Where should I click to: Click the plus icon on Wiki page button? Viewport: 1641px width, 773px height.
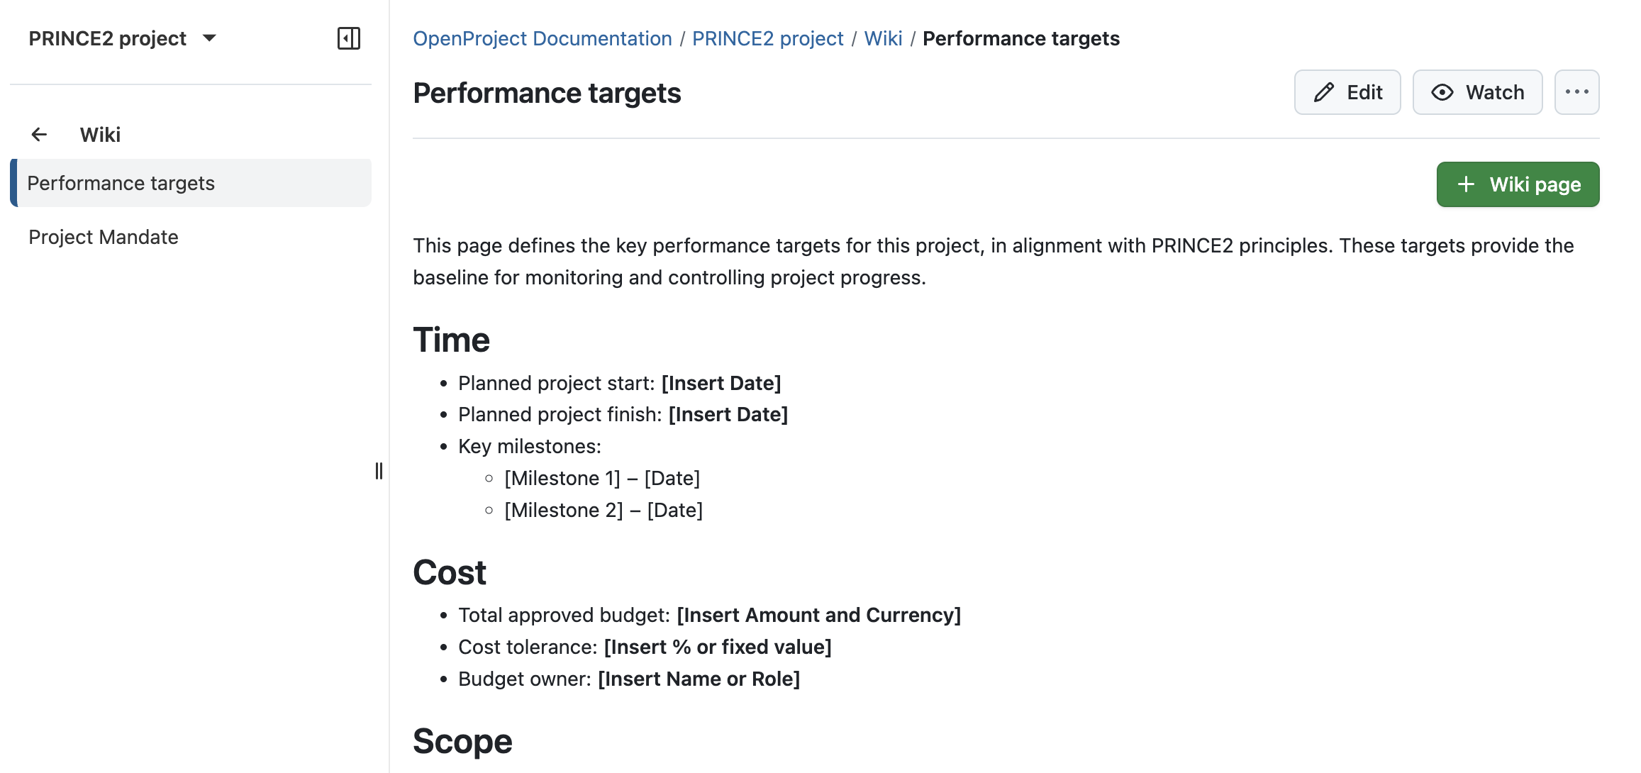point(1465,184)
